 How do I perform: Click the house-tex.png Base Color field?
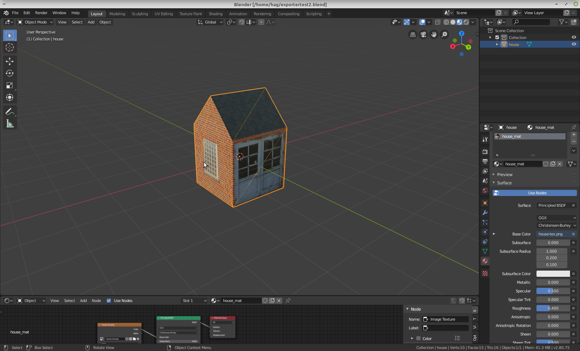pyautogui.click(x=553, y=234)
